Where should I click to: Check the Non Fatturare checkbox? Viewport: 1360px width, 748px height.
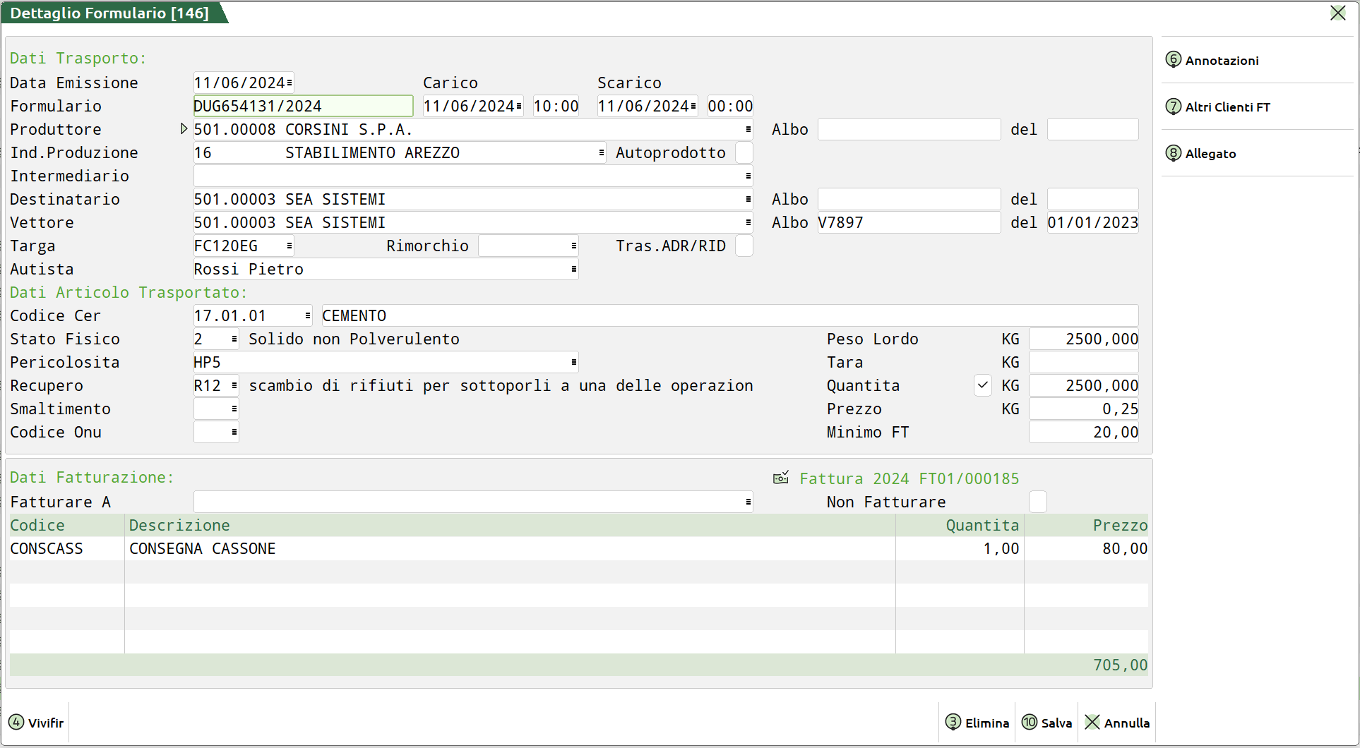pyautogui.click(x=1037, y=502)
